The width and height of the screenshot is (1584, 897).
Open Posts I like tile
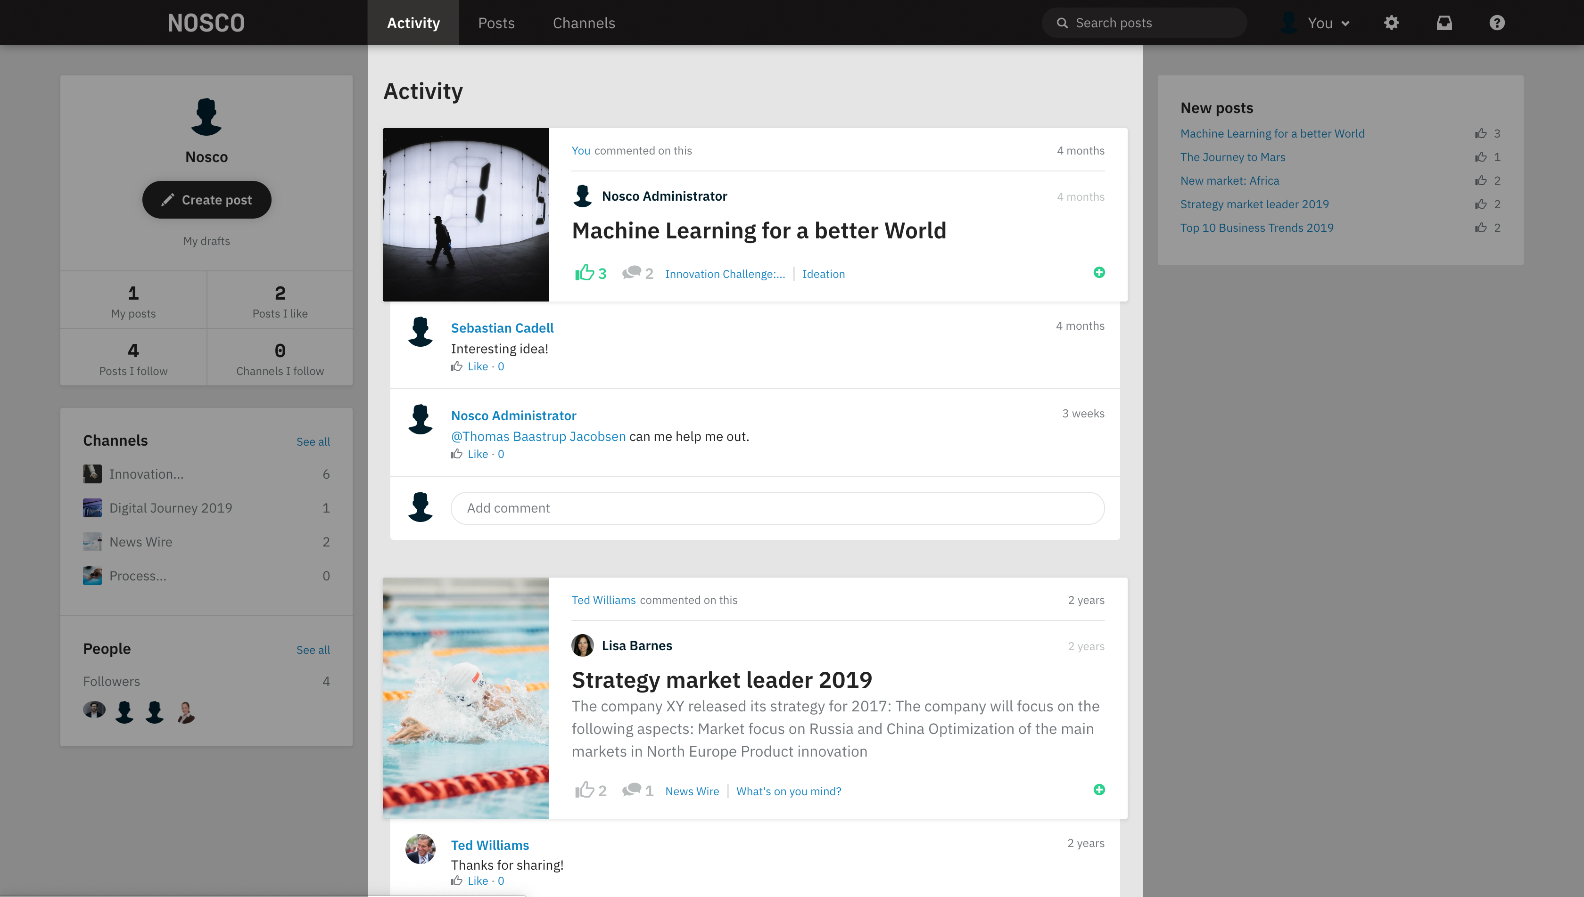[280, 301]
